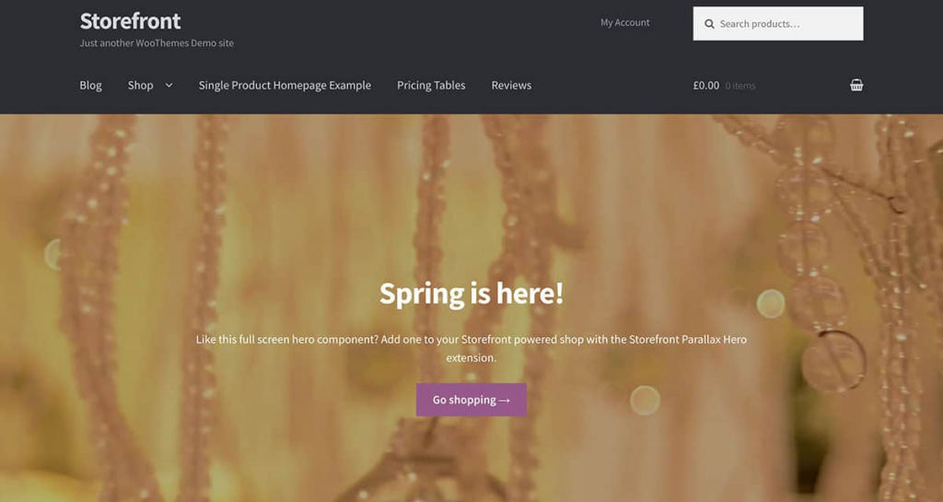Expand the Shop menu chevron
The image size is (943, 502).
pyautogui.click(x=169, y=86)
